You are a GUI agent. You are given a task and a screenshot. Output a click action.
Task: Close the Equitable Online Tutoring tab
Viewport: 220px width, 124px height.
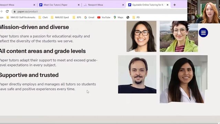167,5
